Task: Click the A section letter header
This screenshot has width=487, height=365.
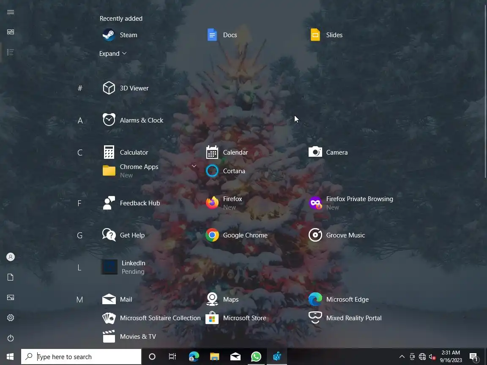Action: coord(80,120)
